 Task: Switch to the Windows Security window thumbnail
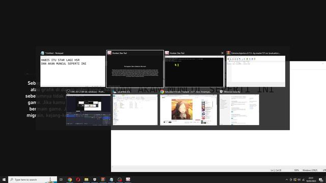pyautogui.click(x=239, y=110)
